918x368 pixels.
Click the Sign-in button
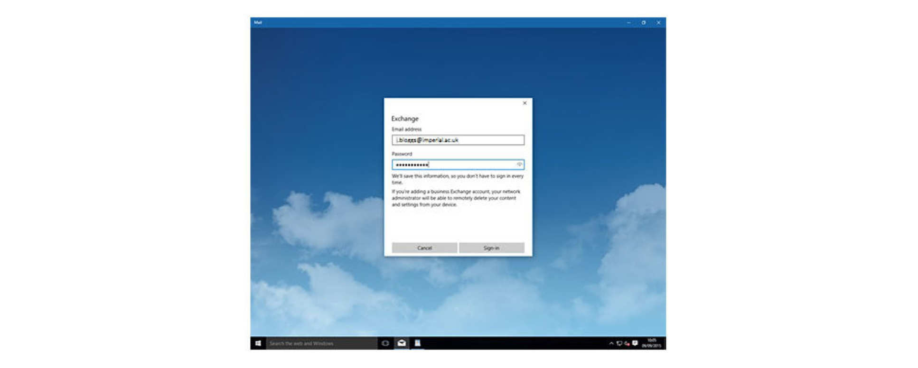pyautogui.click(x=491, y=248)
